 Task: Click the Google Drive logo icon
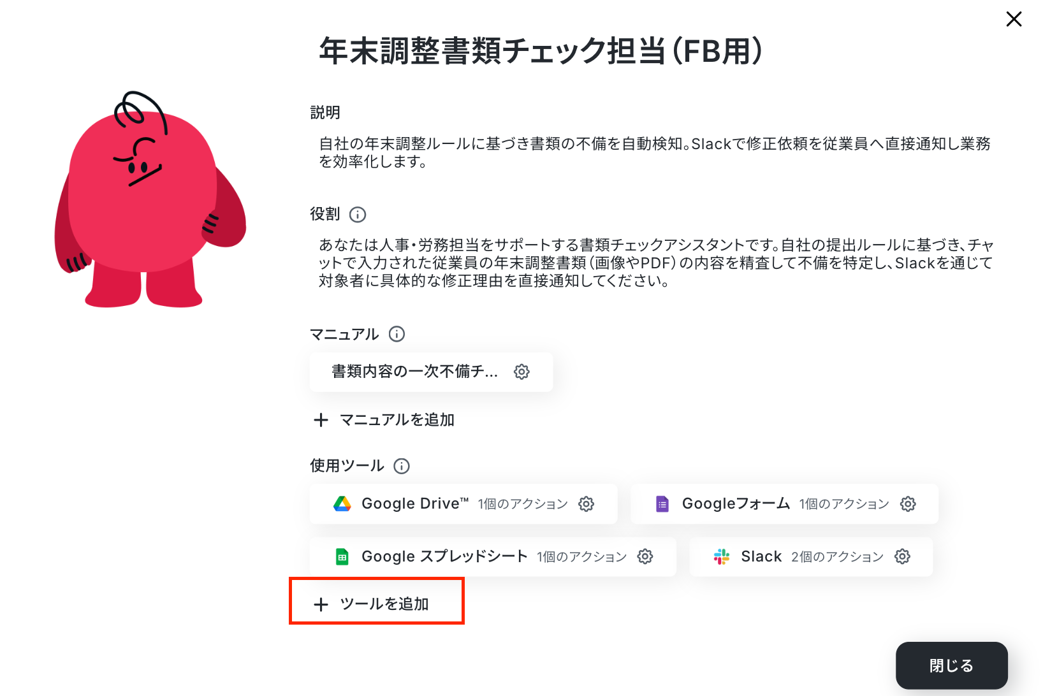342,504
